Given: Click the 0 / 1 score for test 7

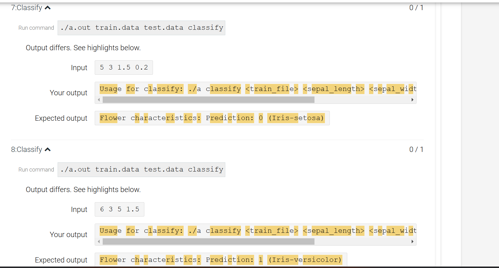Looking at the screenshot, I should click(416, 8).
